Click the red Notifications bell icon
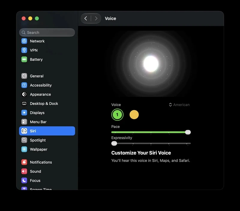 (24, 162)
